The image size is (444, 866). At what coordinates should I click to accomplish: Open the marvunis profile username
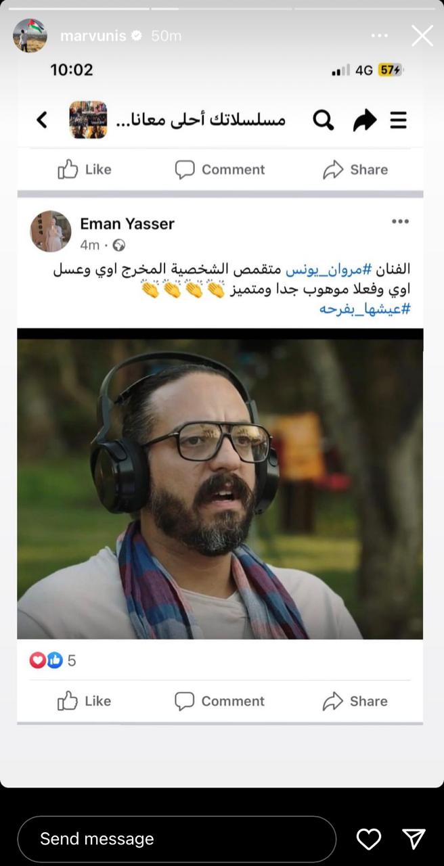pyautogui.click(x=93, y=36)
